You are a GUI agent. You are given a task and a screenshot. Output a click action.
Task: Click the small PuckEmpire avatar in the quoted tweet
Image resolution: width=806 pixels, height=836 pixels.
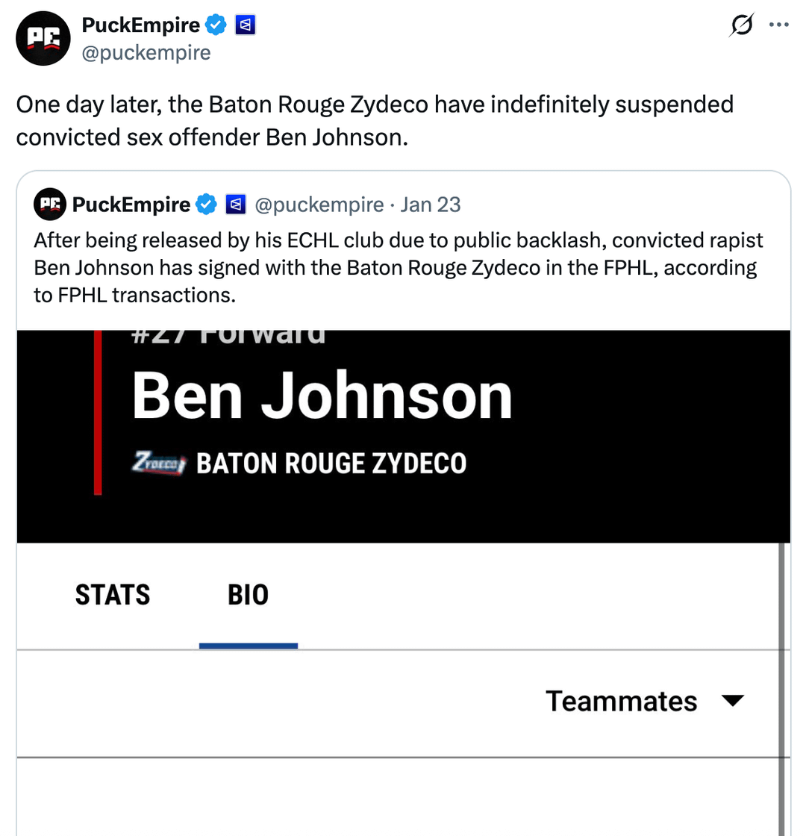(x=50, y=204)
